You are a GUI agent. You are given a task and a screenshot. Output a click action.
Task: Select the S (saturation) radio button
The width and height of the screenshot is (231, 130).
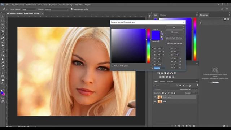152,52
